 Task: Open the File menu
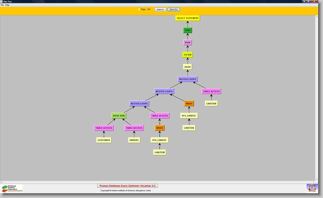[2, 5]
